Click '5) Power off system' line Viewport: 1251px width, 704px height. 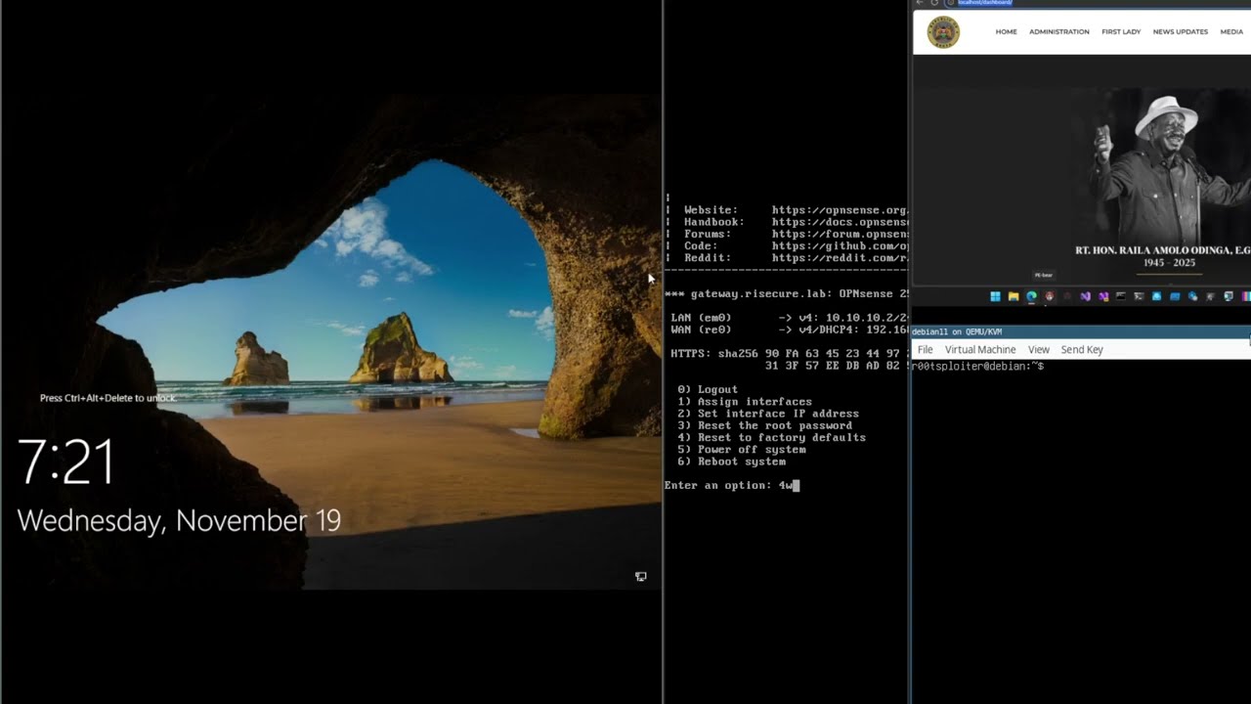click(742, 450)
